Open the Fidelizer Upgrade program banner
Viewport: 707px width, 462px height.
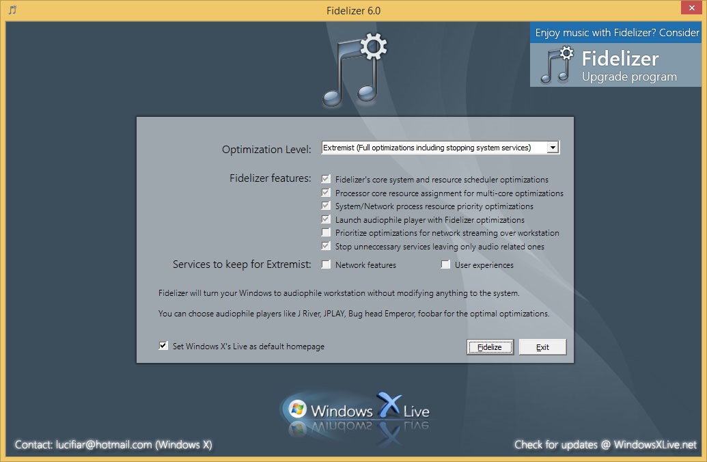[x=615, y=65]
